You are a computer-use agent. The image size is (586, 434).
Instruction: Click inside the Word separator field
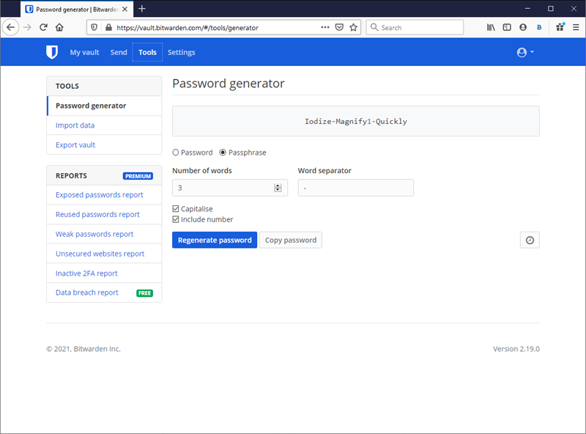coord(355,188)
